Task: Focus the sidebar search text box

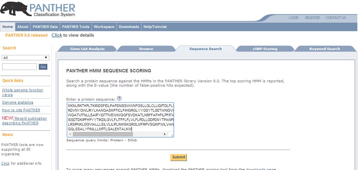Action: click(x=19, y=67)
